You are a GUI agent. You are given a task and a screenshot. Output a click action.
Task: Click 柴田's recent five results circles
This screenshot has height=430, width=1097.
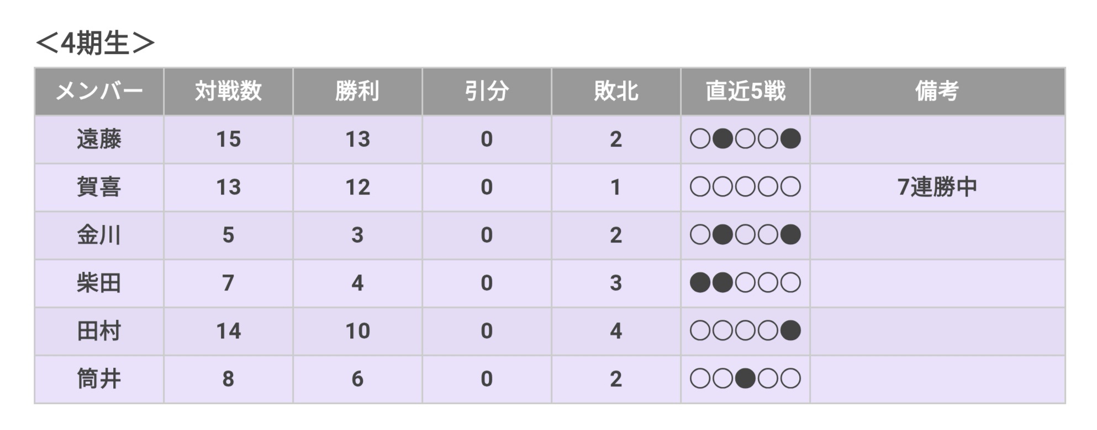pos(745,283)
